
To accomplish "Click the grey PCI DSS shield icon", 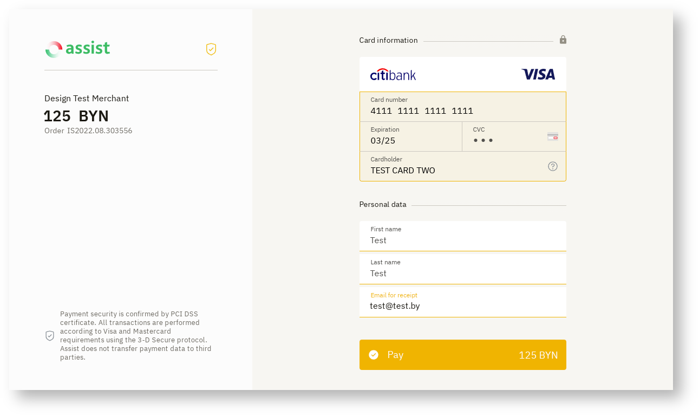I will (x=50, y=336).
